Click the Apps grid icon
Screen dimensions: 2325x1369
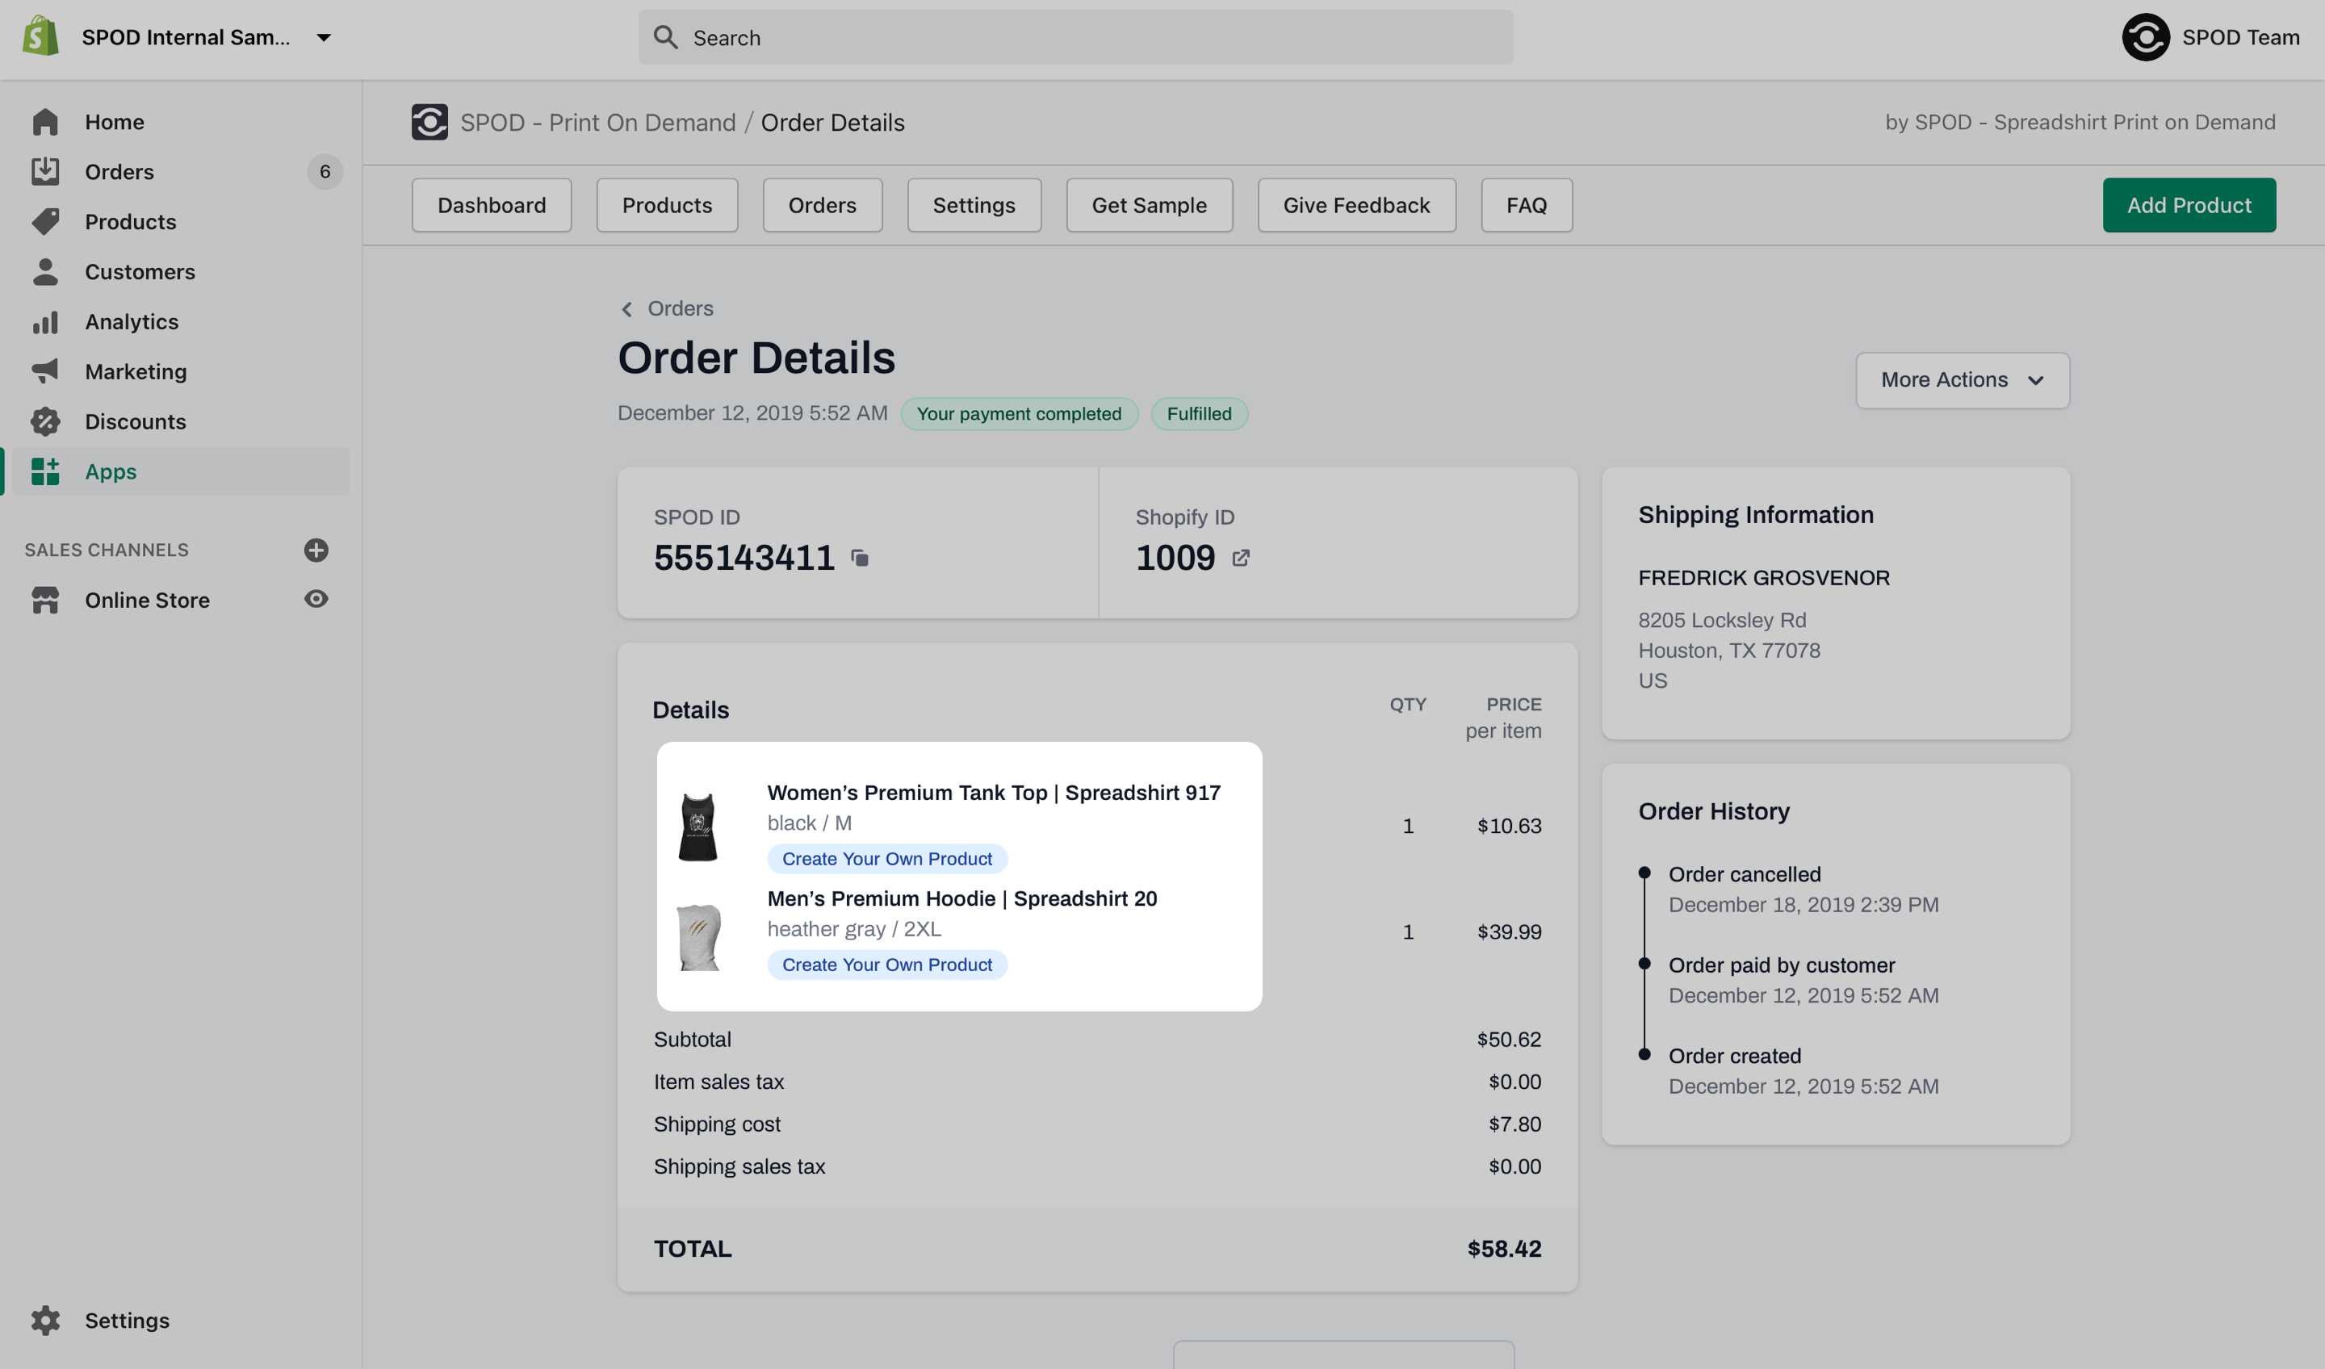click(x=45, y=471)
